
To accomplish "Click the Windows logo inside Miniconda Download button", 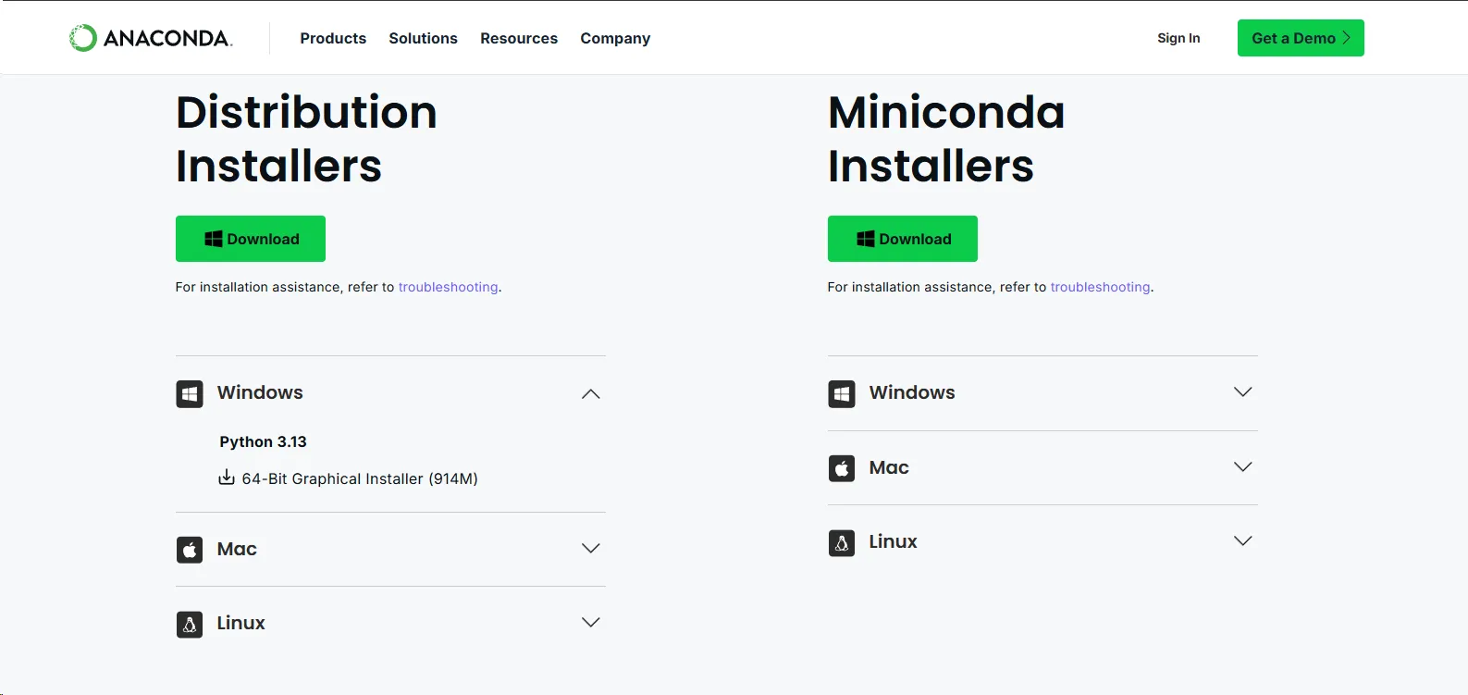I will pyautogui.click(x=866, y=239).
